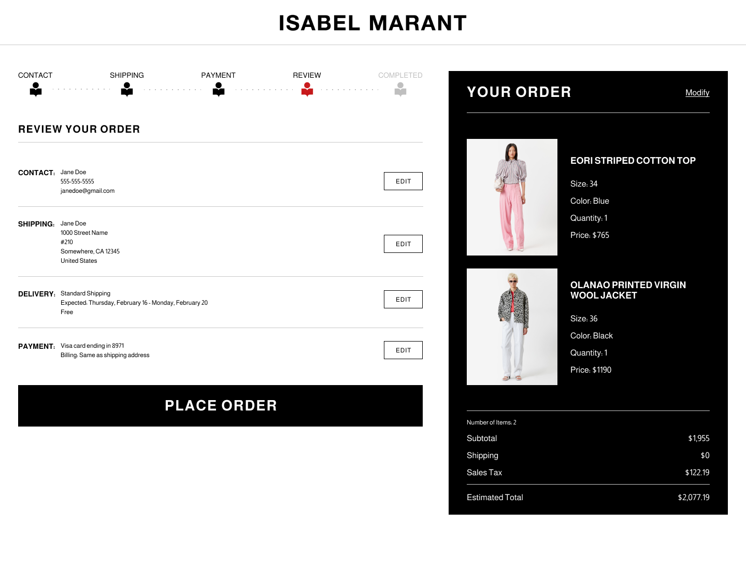Image resolution: width=746 pixels, height=567 pixels.
Task: Go to the PAYMENT step label
Action: (218, 75)
